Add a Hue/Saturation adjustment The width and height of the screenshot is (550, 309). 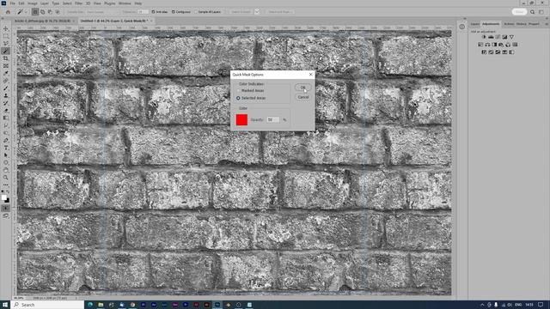coord(480,45)
